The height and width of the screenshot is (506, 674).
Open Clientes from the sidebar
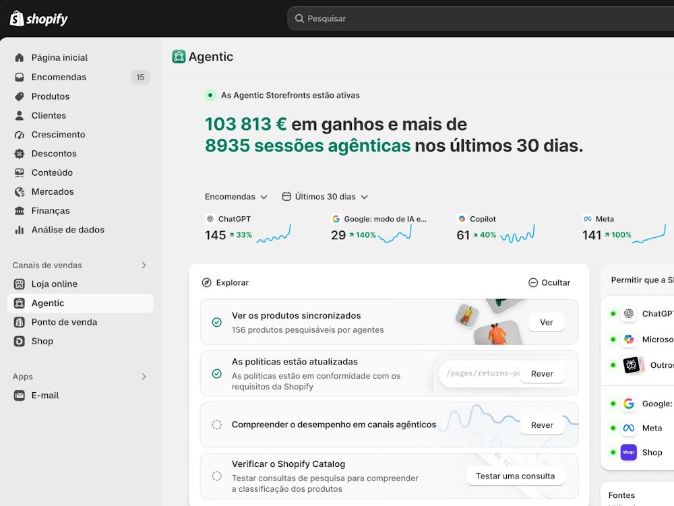click(x=80, y=115)
